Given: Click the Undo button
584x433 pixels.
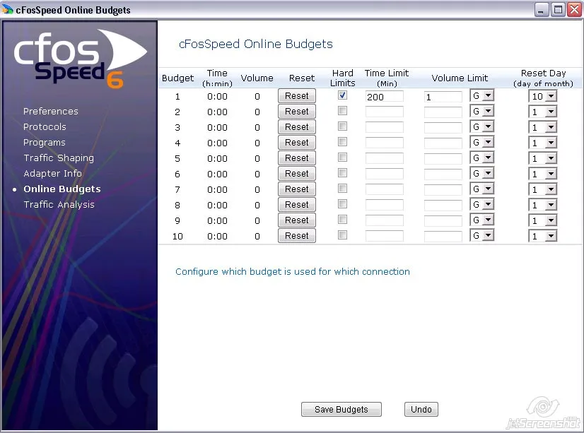Looking at the screenshot, I should [x=421, y=409].
